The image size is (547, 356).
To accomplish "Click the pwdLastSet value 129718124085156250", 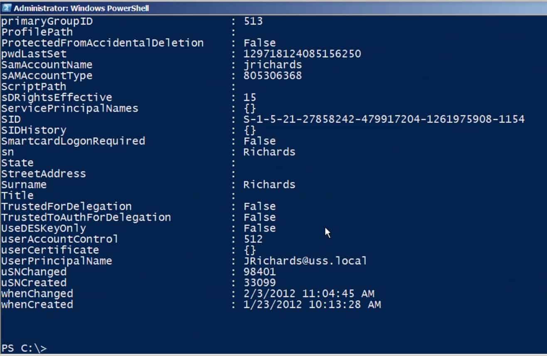I will [x=302, y=54].
